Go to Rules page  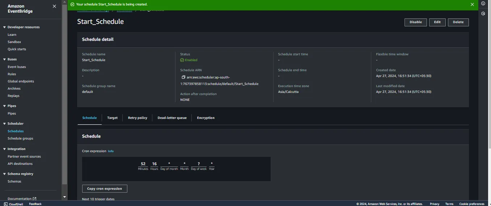click(x=12, y=74)
